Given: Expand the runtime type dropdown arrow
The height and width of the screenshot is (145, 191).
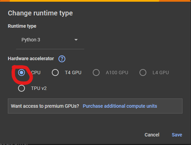Looking at the screenshot, I should (76, 40).
